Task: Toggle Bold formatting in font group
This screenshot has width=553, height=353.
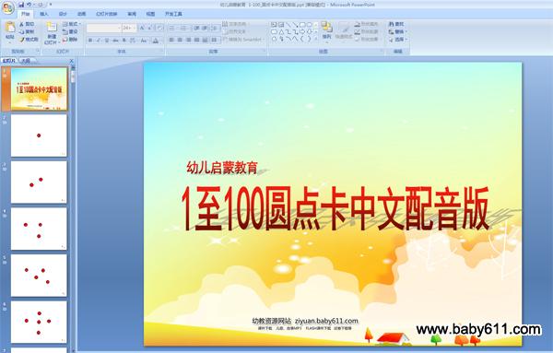Action: pos(90,41)
